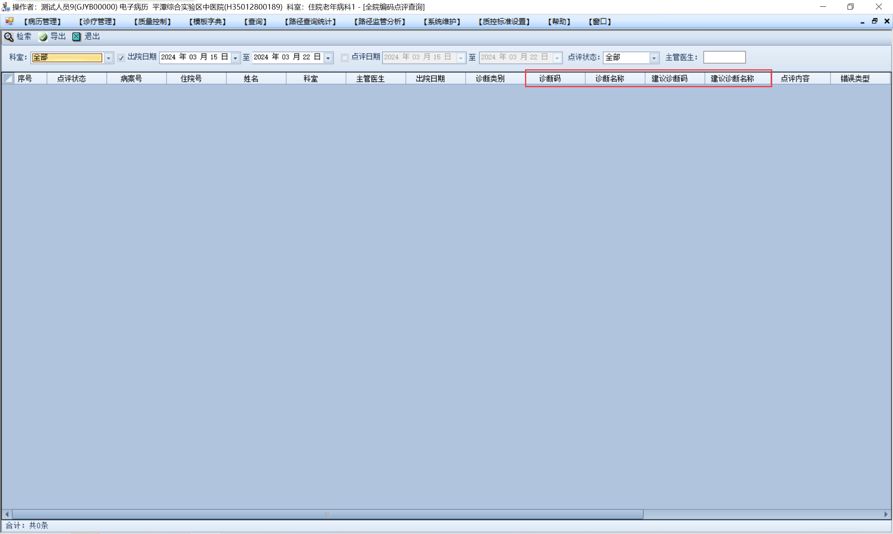Image resolution: width=893 pixels, height=534 pixels.
Task: Click the 主管医生 input field
Action: point(724,57)
